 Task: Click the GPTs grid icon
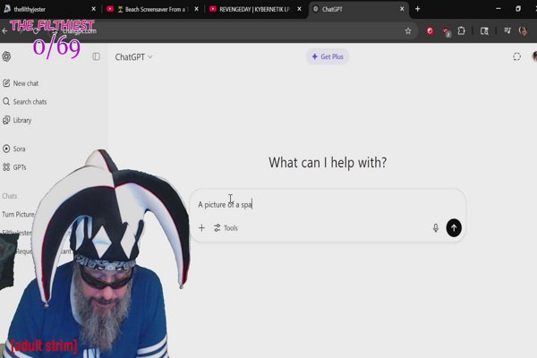6,167
